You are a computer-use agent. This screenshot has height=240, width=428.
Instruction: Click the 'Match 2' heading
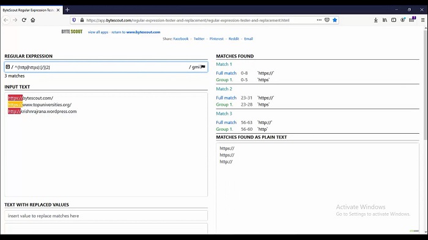tap(224, 89)
